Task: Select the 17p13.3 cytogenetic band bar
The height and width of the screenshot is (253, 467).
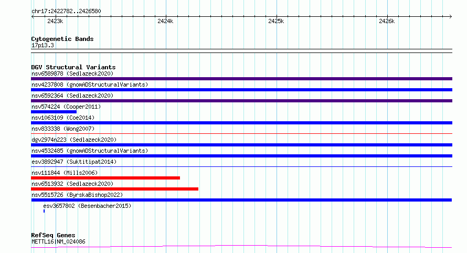Action: point(241,51)
